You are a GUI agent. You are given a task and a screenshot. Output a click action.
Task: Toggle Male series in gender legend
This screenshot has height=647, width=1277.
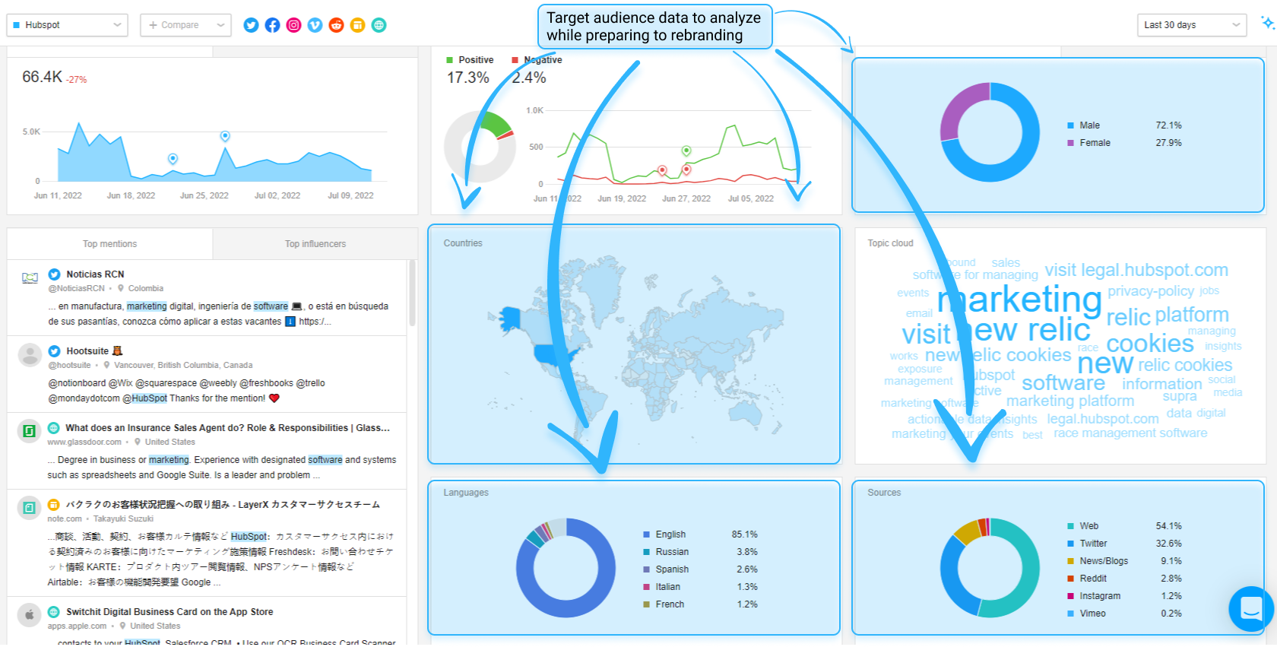click(1083, 125)
